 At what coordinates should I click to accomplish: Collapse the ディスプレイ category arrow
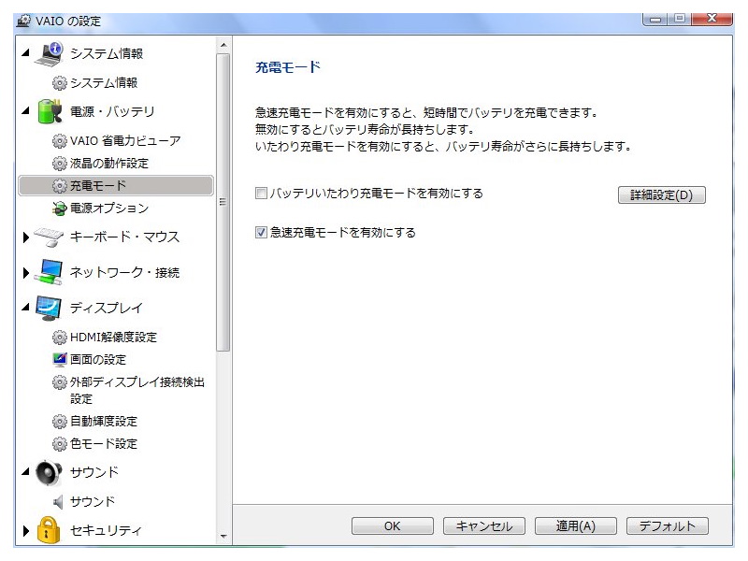point(26,308)
